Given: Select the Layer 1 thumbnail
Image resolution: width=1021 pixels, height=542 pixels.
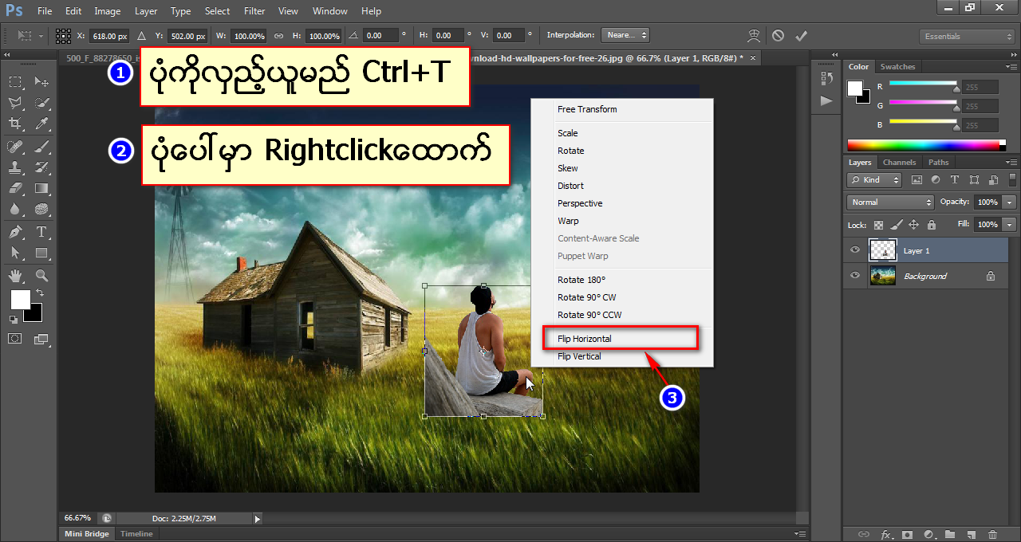Looking at the screenshot, I should click(882, 250).
